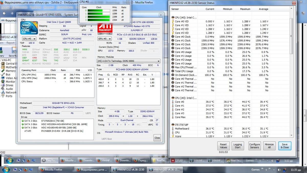Close the System Summary with Close button
307x173 pixels.
[x=157, y=138]
